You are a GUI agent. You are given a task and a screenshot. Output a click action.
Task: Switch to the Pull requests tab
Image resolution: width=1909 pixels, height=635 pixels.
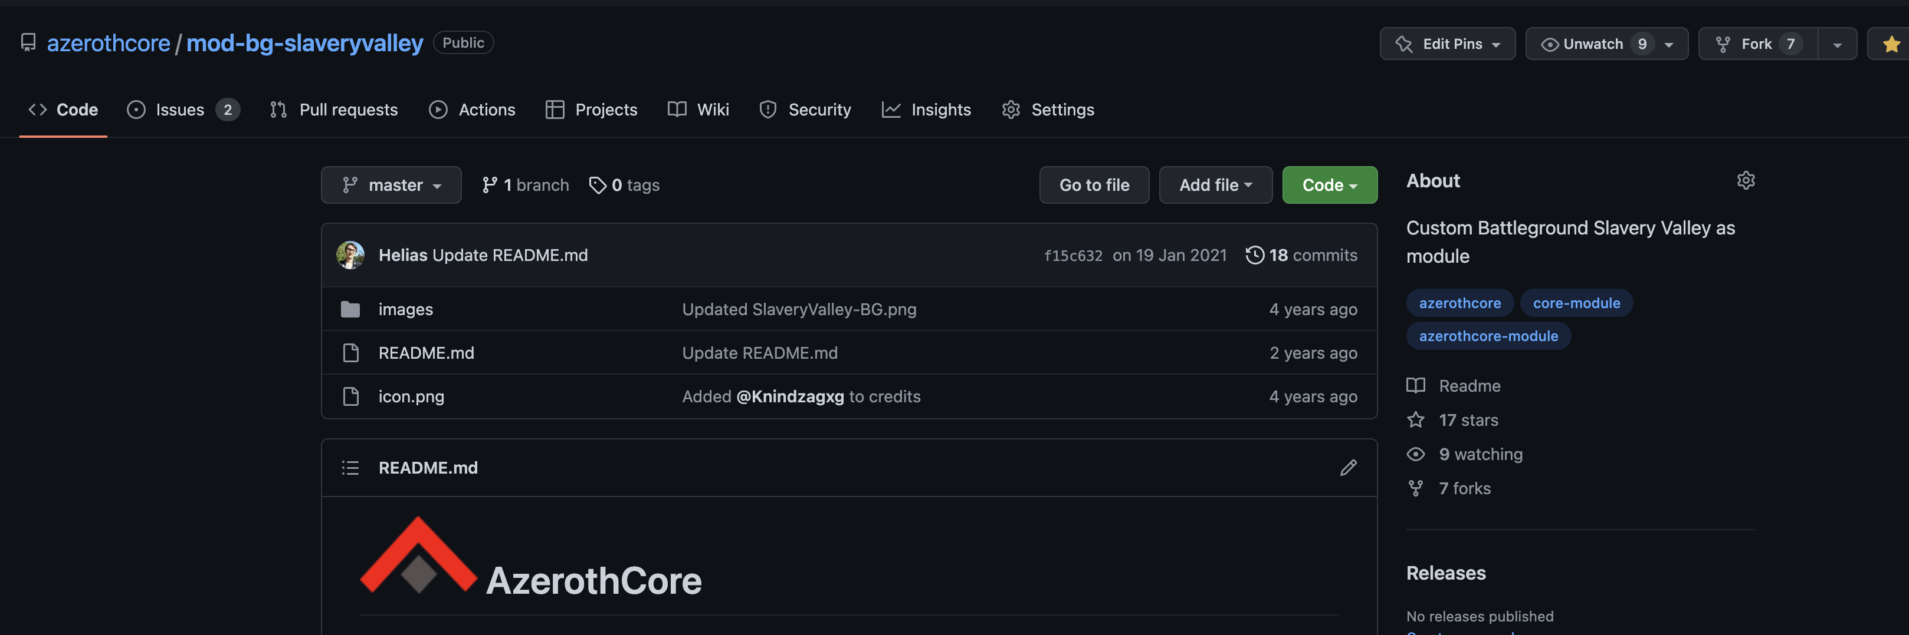[x=347, y=110]
